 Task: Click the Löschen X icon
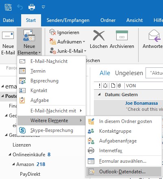pyautogui.click(x=99, y=36)
